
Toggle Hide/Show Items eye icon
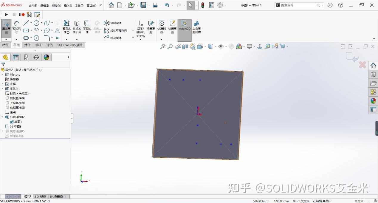pos(221,46)
